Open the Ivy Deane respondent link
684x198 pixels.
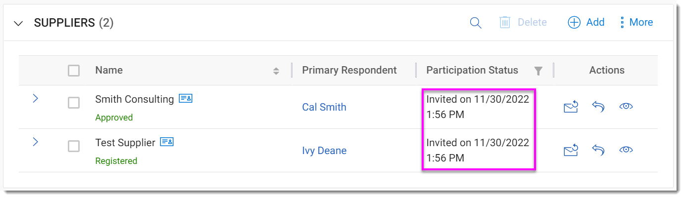point(324,151)
